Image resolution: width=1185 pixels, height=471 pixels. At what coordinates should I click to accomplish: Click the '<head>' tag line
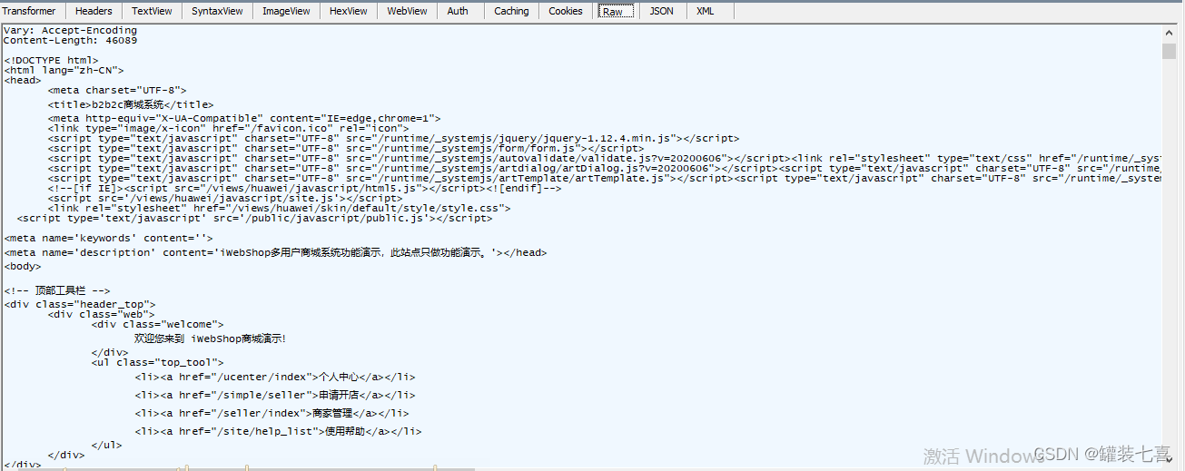tap(23, 80)
